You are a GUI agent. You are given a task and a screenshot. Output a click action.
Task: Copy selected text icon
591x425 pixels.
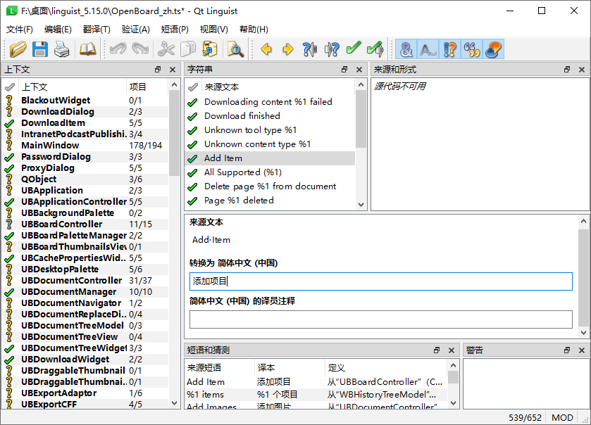(x=188, y=49)
